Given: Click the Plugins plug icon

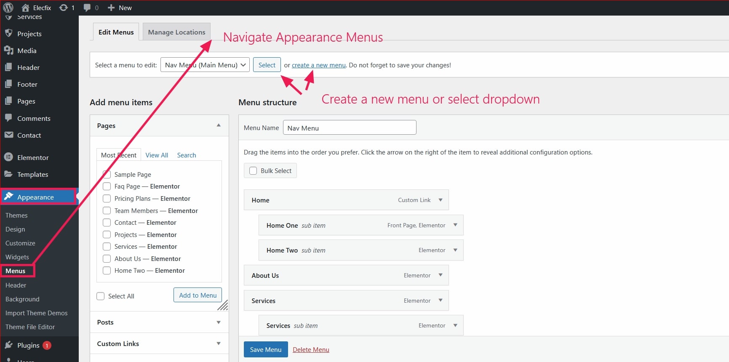Looking at the screenshot, I should [x=8, y=345].
